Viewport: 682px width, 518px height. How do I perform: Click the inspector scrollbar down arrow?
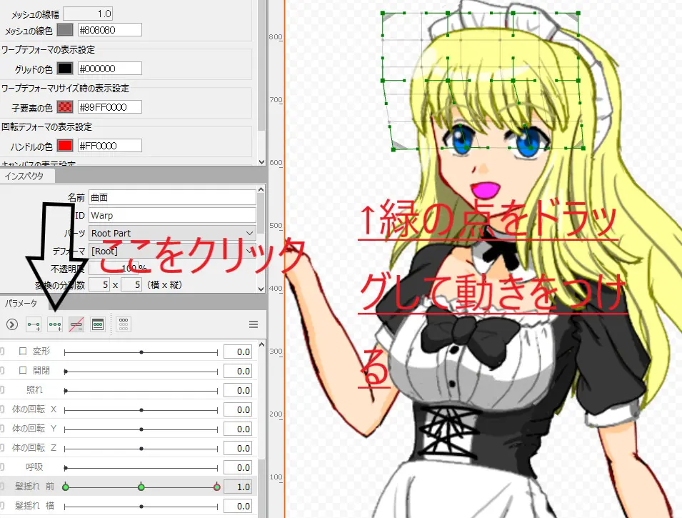tap(260, 289)
